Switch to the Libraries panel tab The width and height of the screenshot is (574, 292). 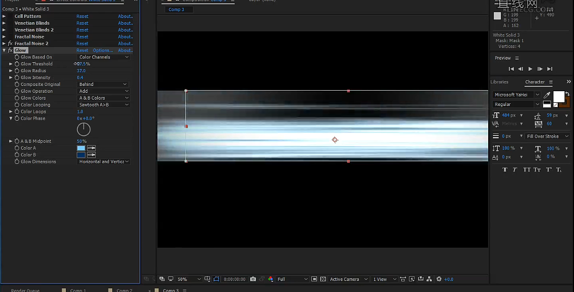coord(499,82)
